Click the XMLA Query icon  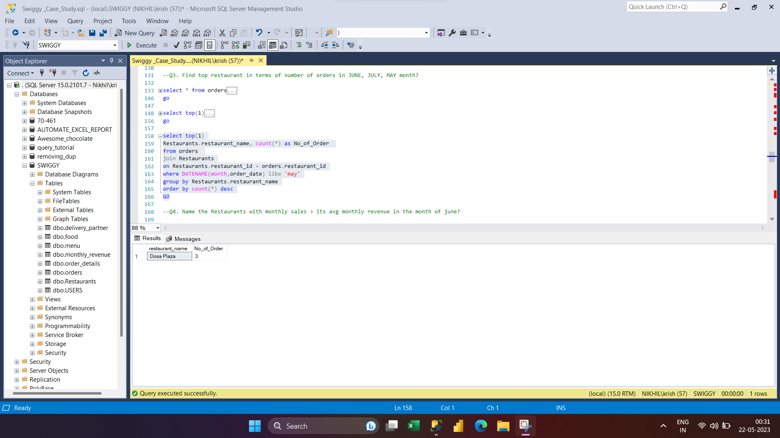[197, 33]
